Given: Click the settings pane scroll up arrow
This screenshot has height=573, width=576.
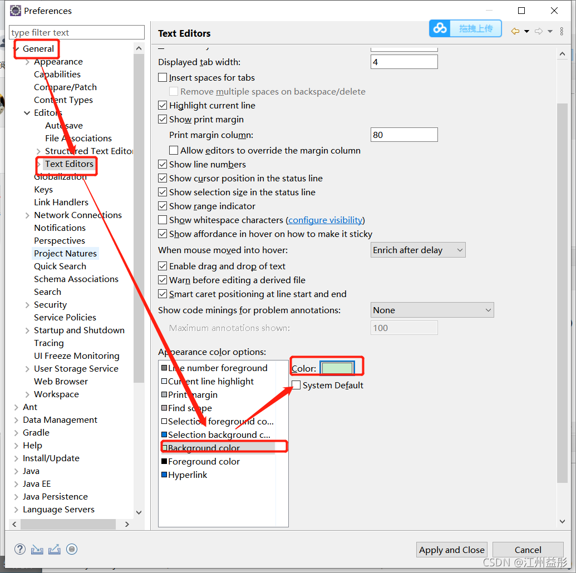Looking at the screenshot, I should click(x=562, y=54).
